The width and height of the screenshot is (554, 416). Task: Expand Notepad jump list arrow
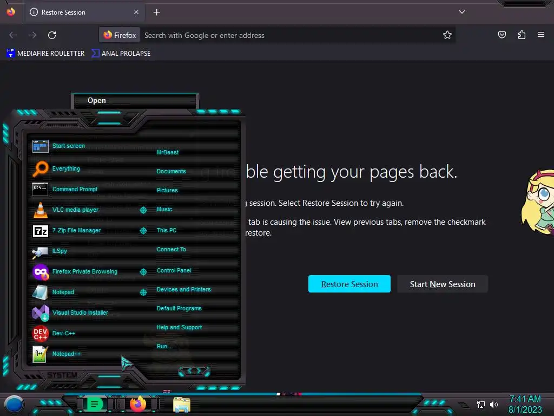[x=143, y=292]
